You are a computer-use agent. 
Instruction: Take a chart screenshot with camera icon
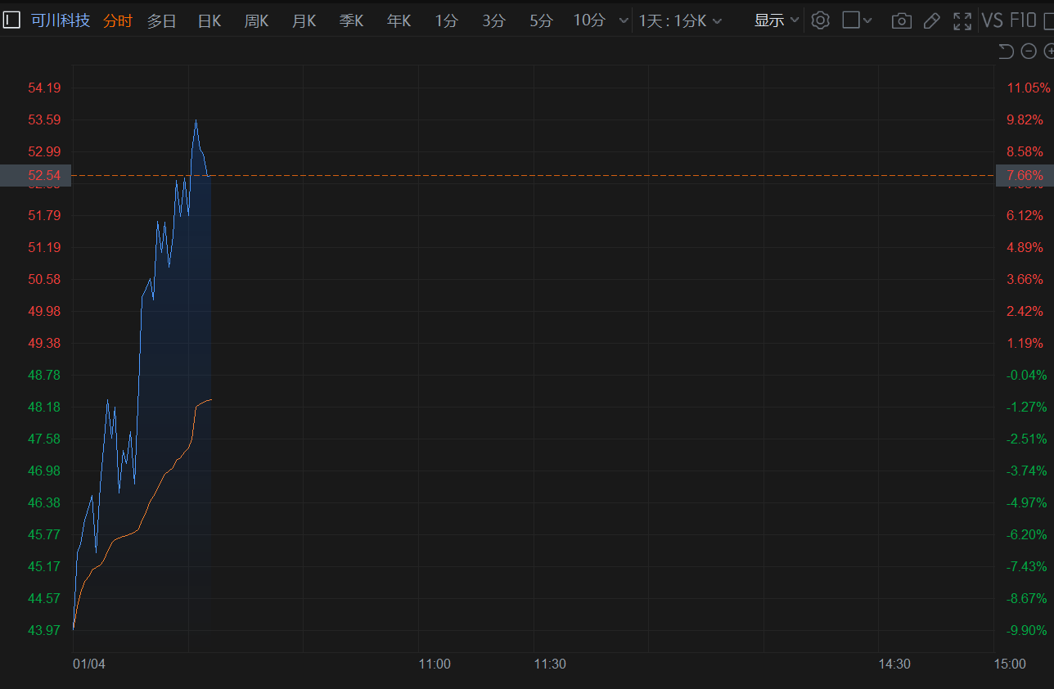tap(901, 21)
